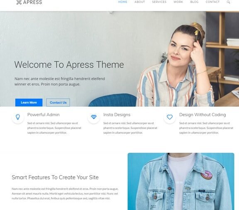
Task: Go to the Home menu item
Action: 122,2
